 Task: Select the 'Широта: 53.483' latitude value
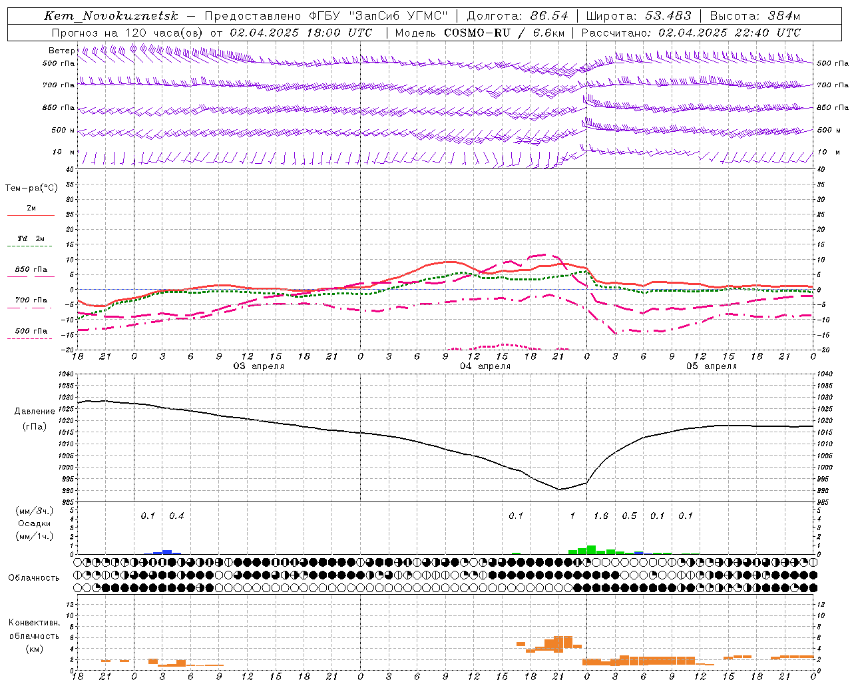639,16
